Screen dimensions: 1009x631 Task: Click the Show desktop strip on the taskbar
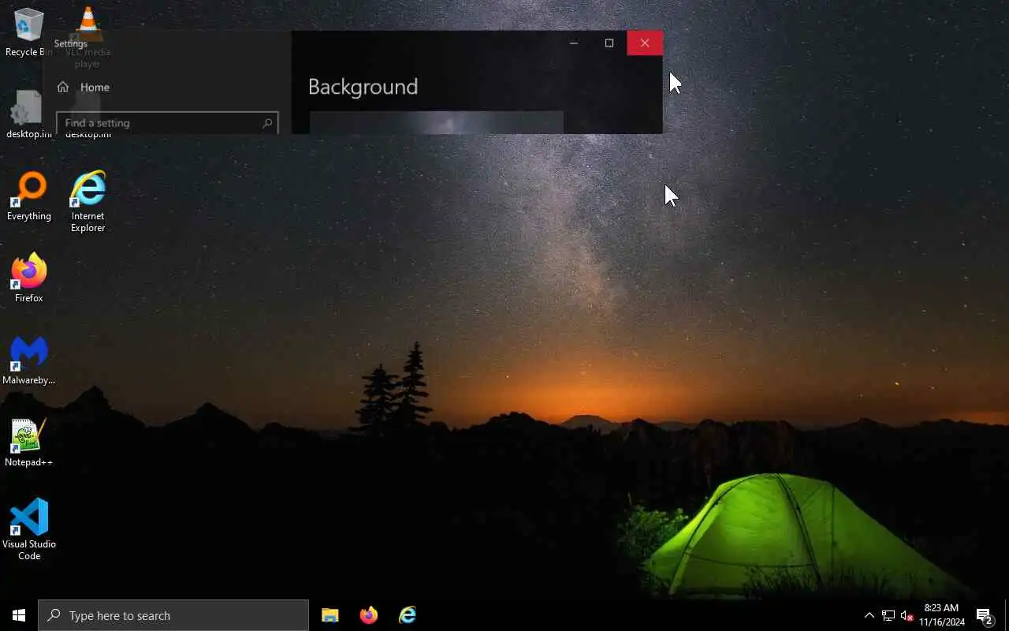pos(1007,615)
